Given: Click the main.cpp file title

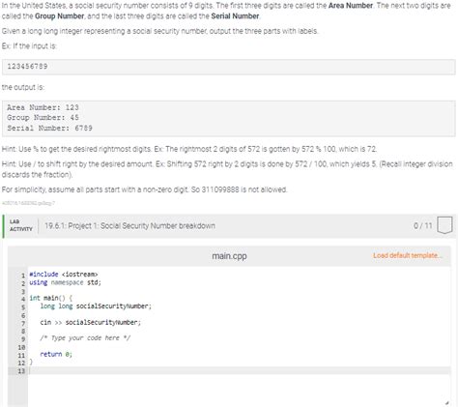Looking at the screenshot, I should point(229,256).
